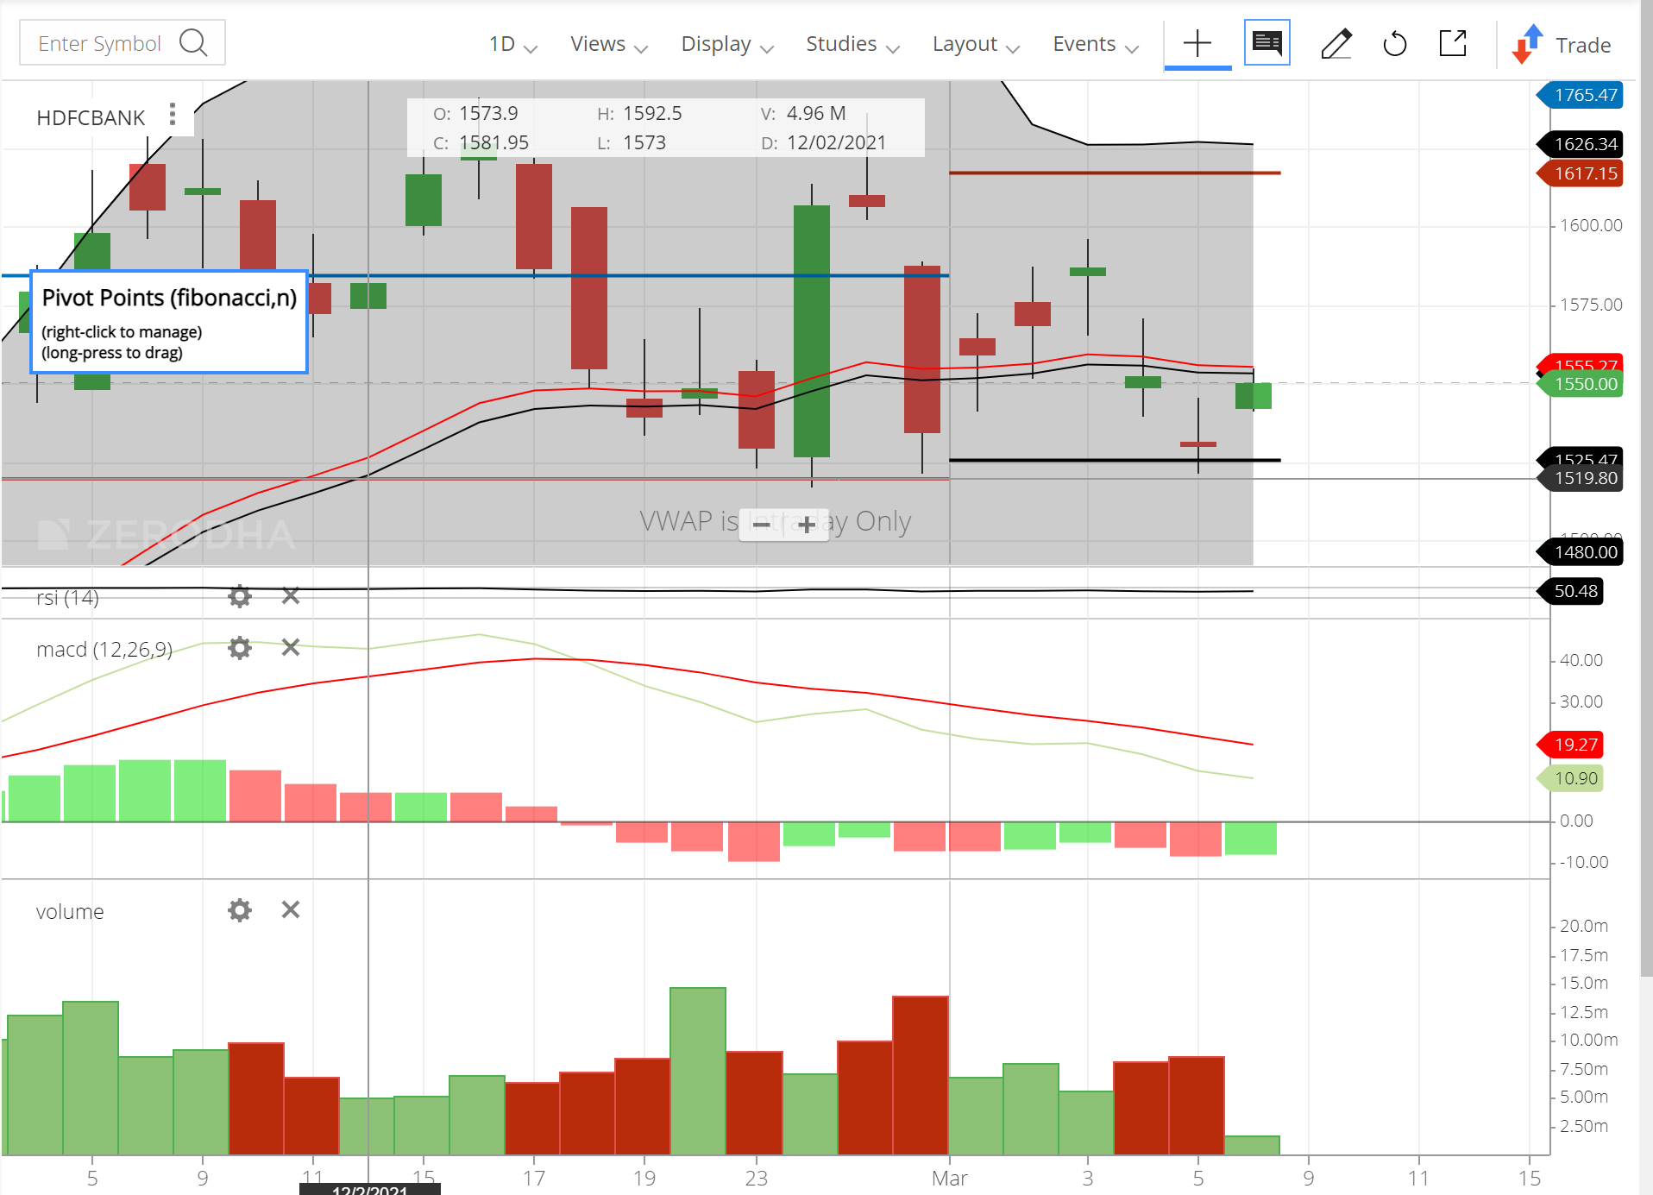Click the 19.27 macd signal label
1653x1195 pixels.
(1571, 744)
